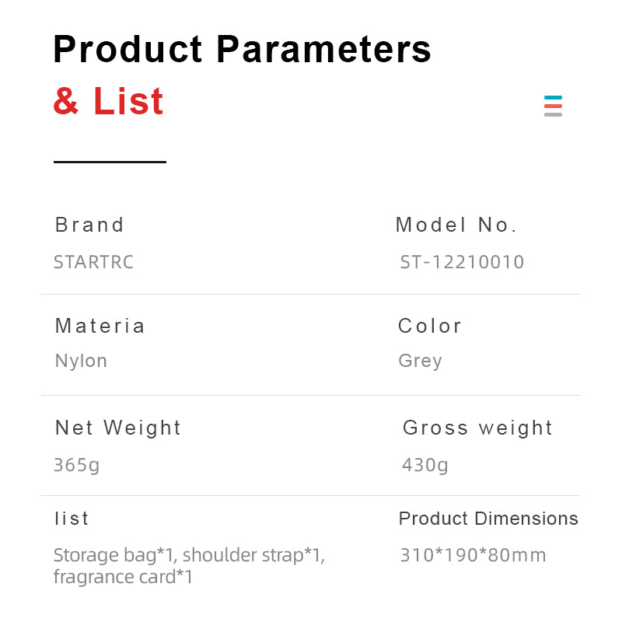Viewport: 622px width, 622px height.
Task: Select the STARTRC brand value
Action: [93, 262]
